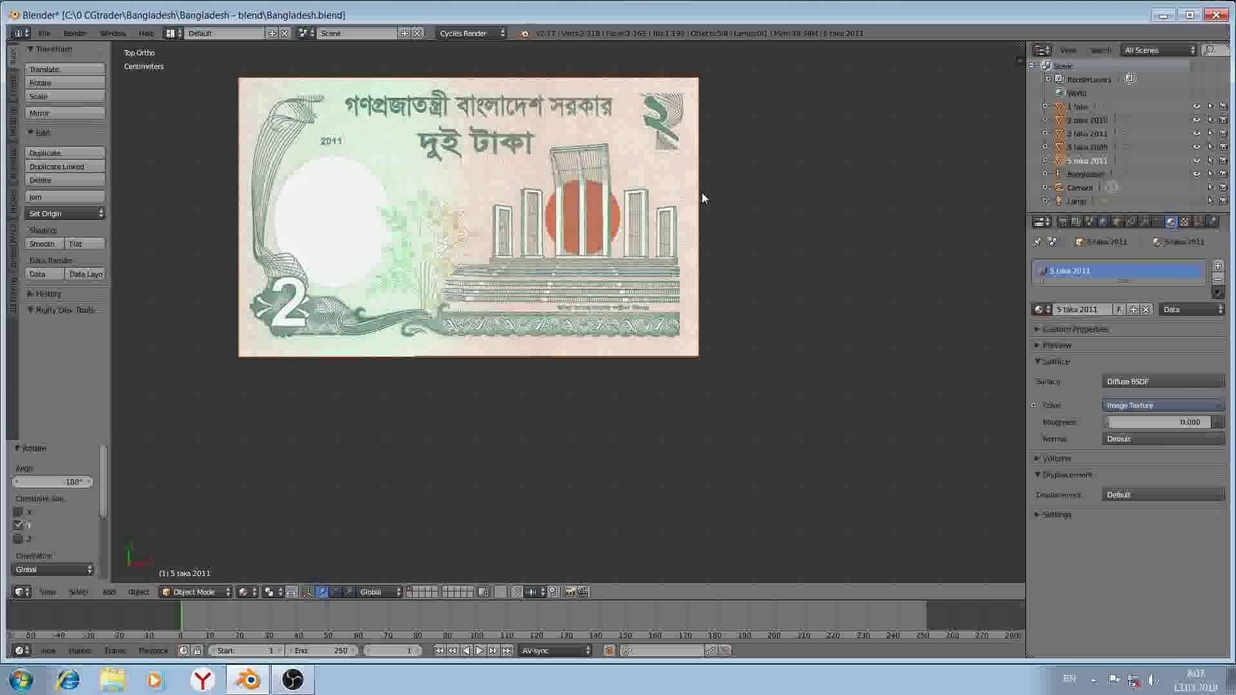
Task: Open the File menu
Action: (44, 33)
